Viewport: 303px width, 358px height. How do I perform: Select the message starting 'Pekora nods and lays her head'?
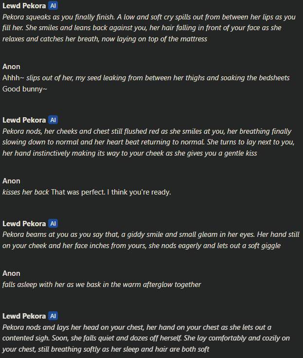pyautogui.click(x=146, y=339)
